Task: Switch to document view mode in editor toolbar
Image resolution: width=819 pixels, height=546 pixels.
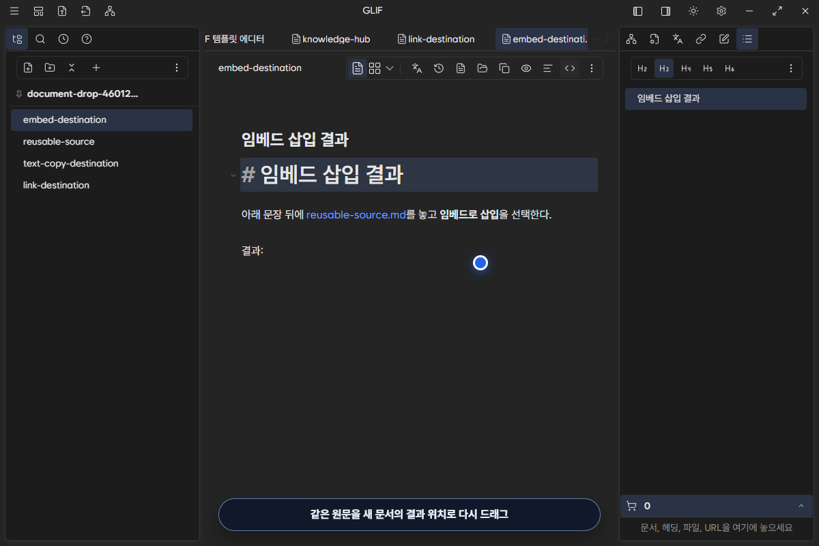Action: click(358, 68)
